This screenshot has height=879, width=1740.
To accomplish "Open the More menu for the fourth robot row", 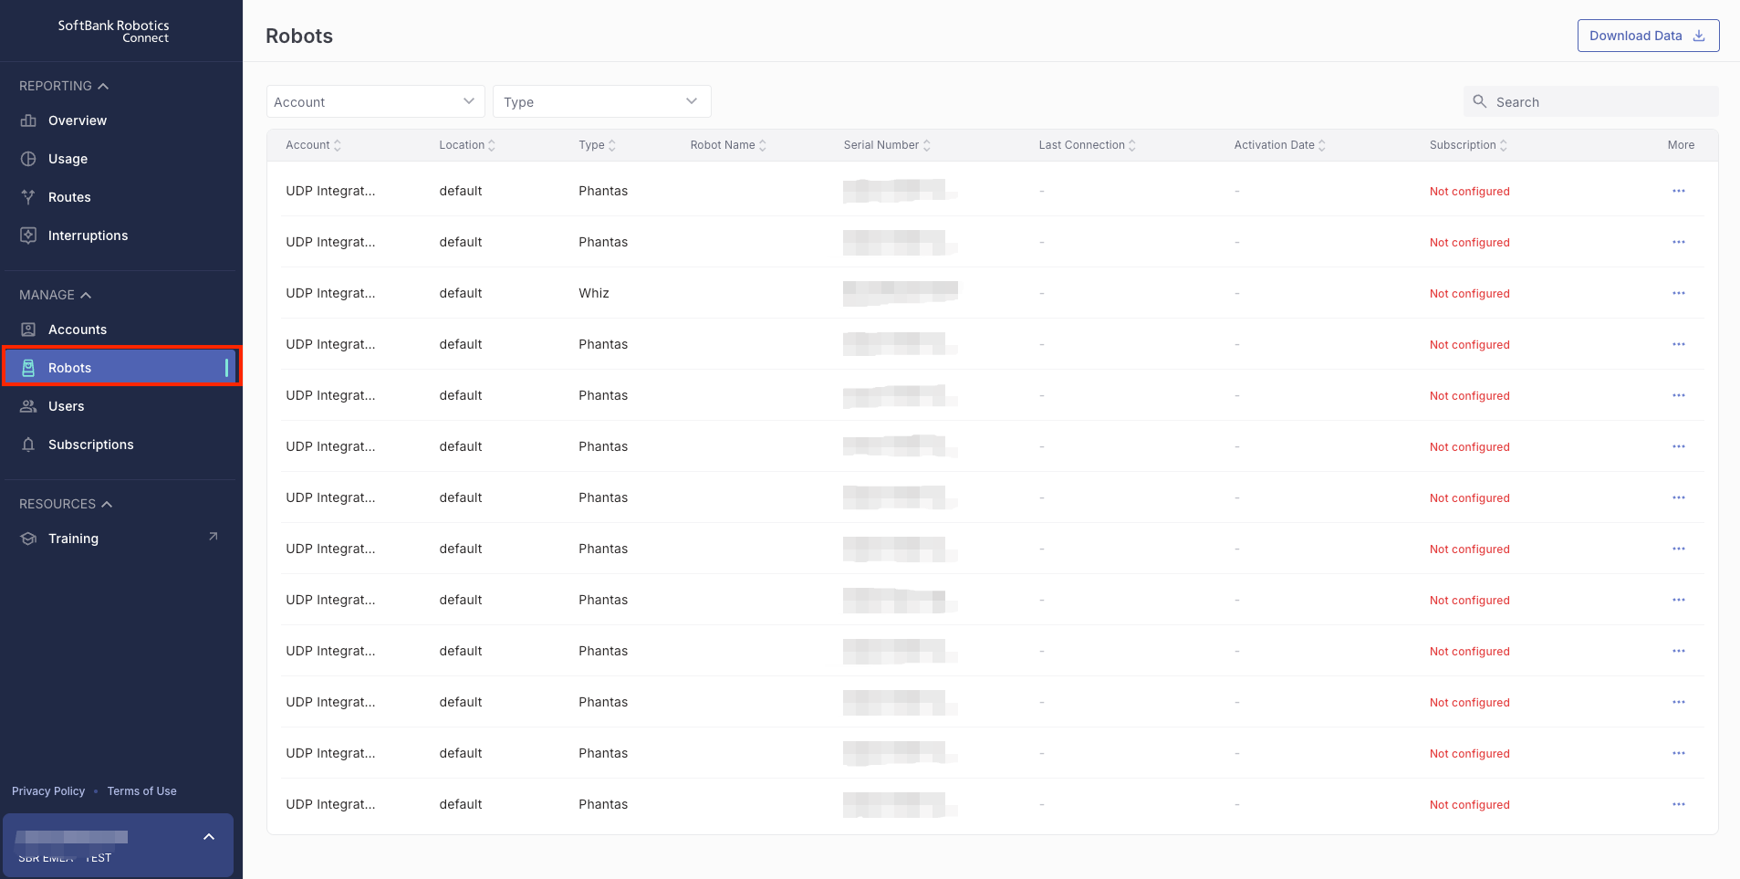I will (1679, 344).
